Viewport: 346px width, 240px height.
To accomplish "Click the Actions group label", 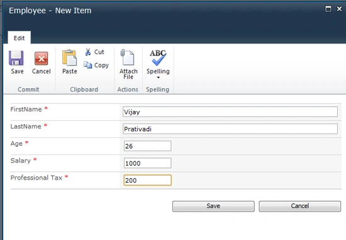I will pyautogui.click(x=128, y=89).
